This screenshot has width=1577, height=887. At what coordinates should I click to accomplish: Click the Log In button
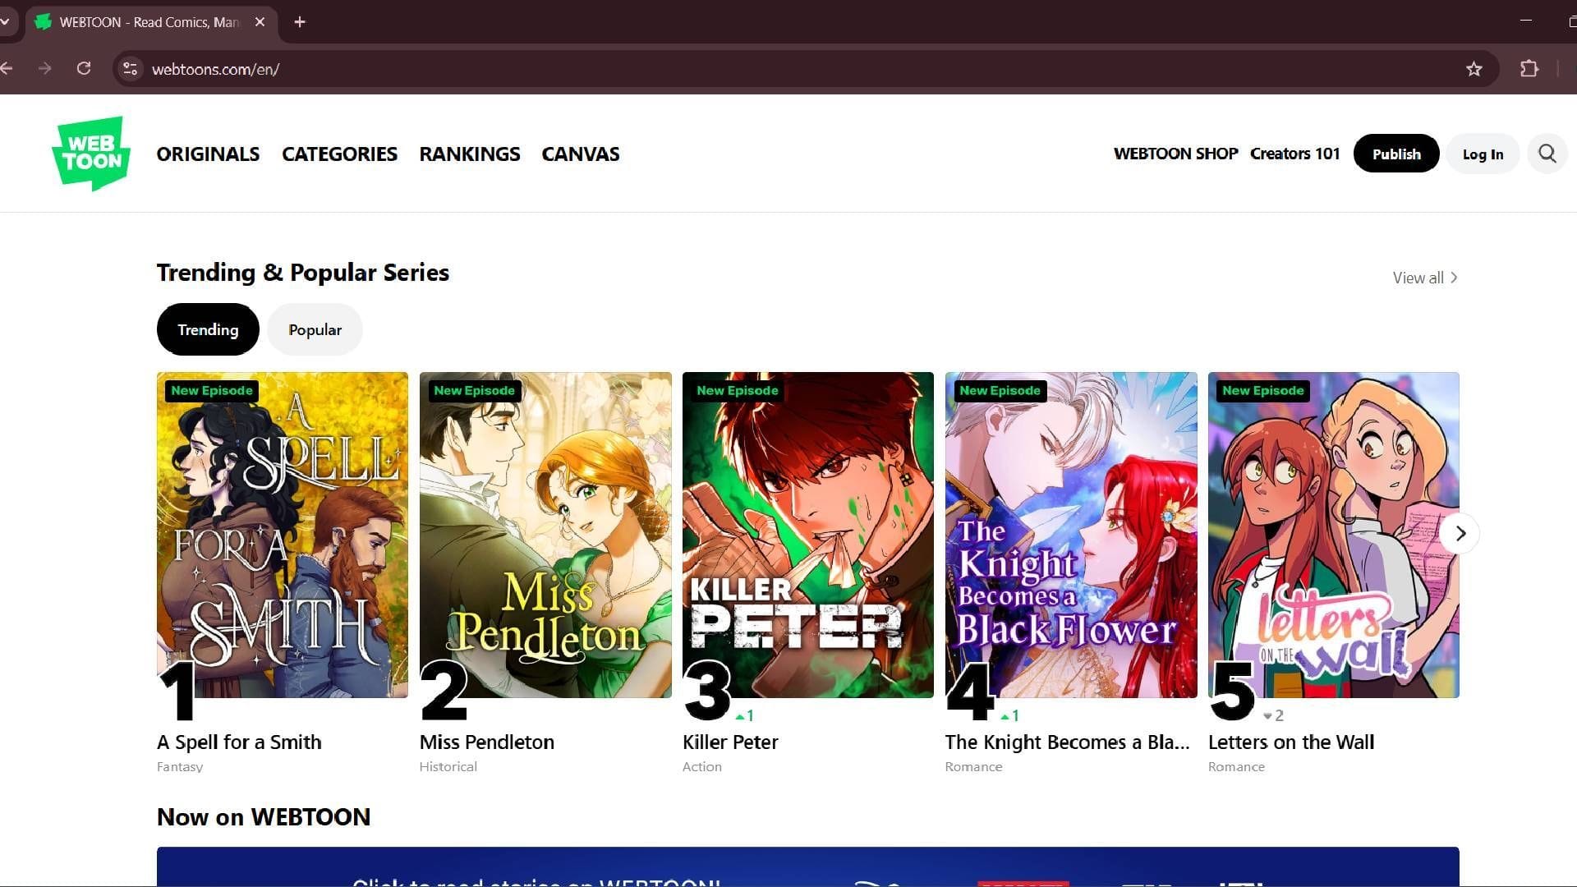1482,154
